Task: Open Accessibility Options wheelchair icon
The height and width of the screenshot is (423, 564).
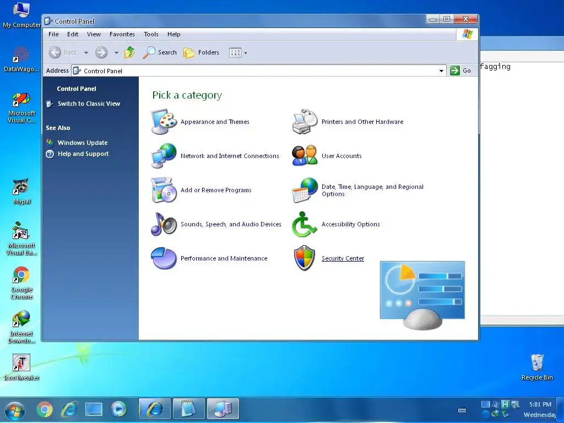Action: pos(305,224)
